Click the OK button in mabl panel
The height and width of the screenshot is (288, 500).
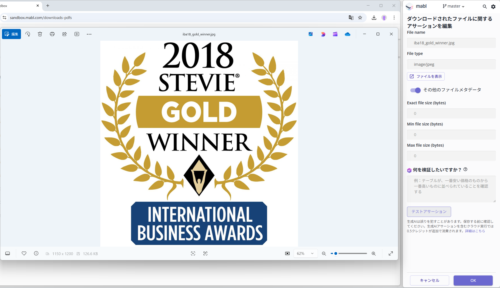(473, 280)
